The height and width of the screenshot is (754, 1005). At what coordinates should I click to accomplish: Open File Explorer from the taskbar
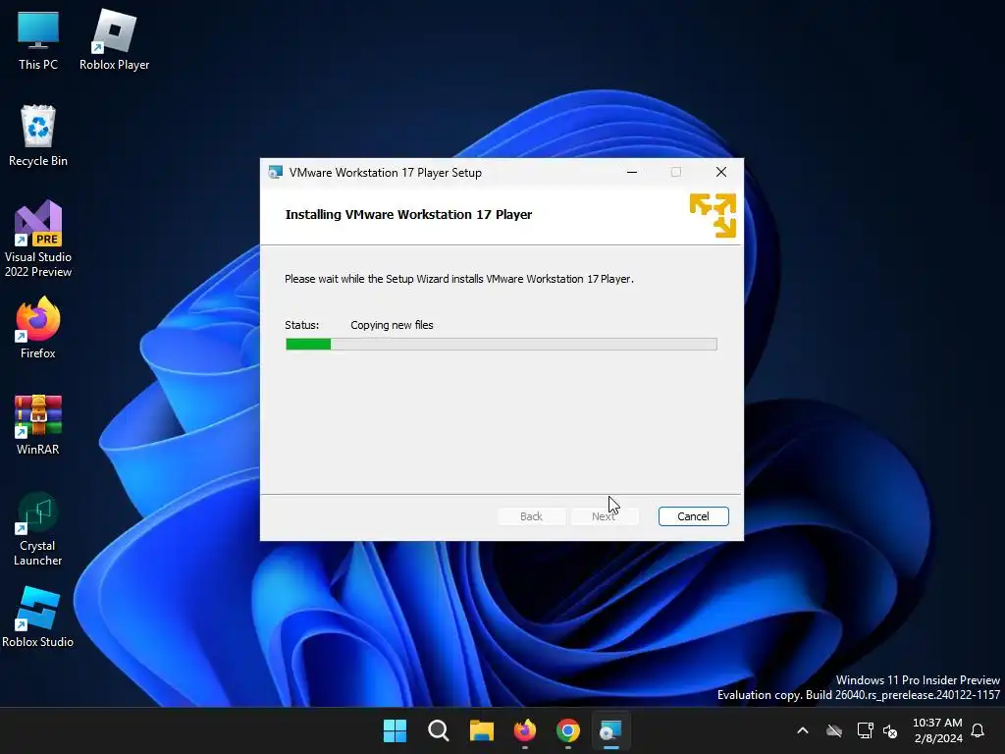click(481, 730)
